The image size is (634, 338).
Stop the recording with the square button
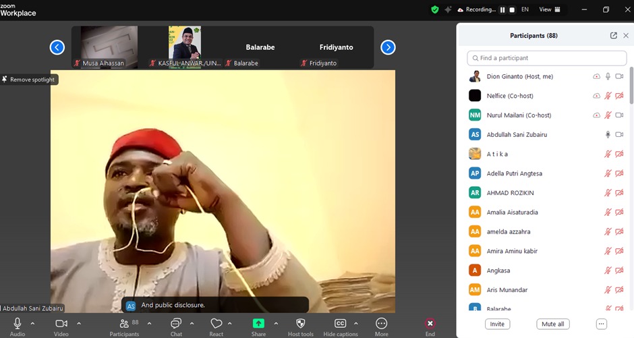512,9
